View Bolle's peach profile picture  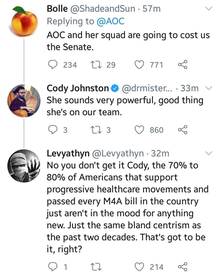coord(24,22)
